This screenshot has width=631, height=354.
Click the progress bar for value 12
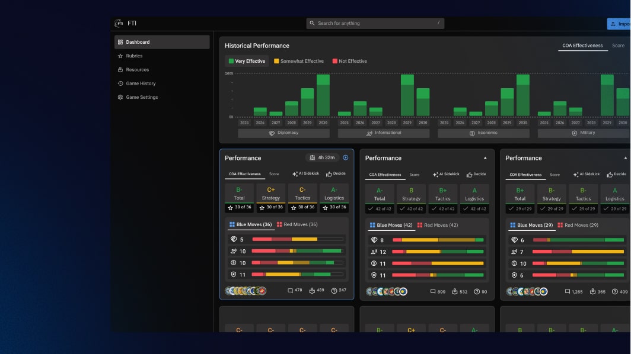coord(438,252)
